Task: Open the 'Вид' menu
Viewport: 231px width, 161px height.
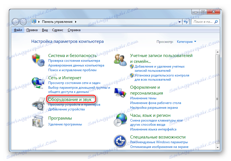Action: point(45,30)
